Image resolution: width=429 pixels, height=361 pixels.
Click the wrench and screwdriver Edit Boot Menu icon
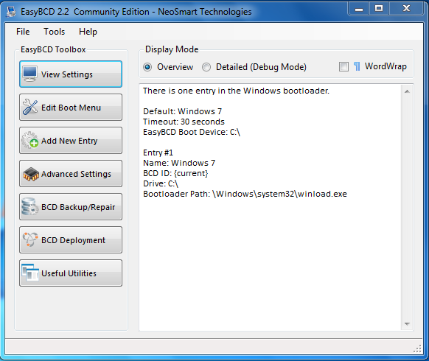click(30, 107)
